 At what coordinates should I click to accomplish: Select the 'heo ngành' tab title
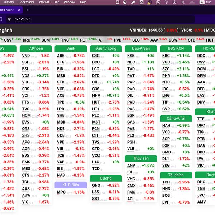coord(7,10)
